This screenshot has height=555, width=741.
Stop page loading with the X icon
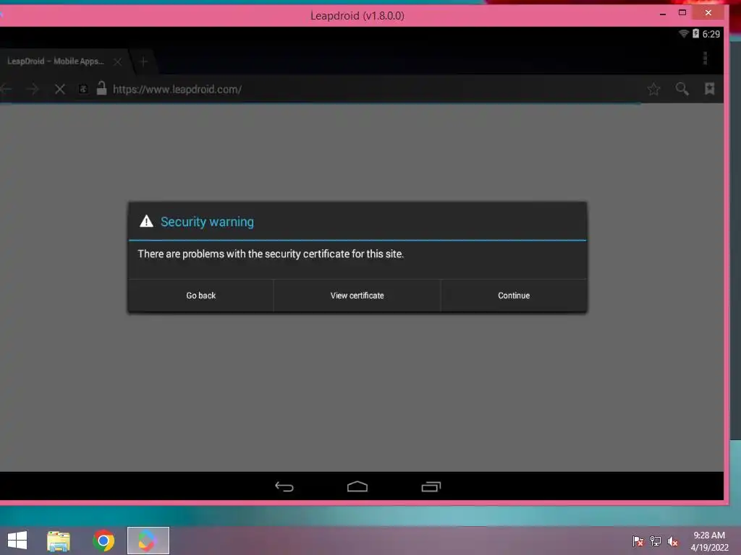point(60,89)
